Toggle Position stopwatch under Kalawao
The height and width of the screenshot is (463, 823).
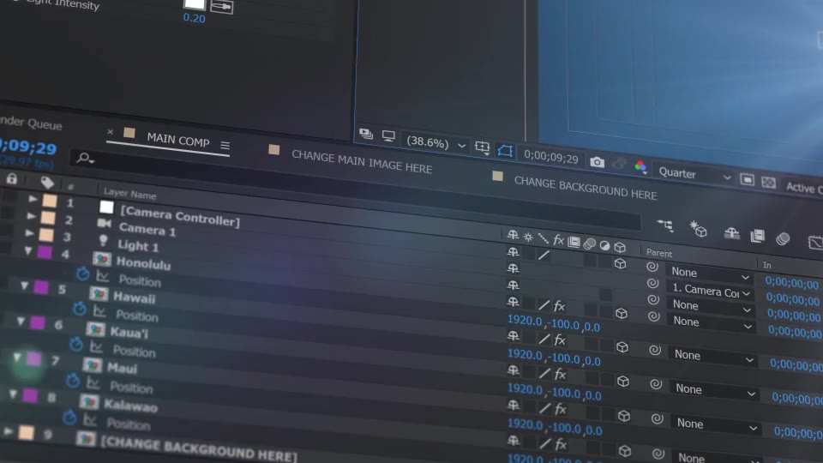[69, 418]
